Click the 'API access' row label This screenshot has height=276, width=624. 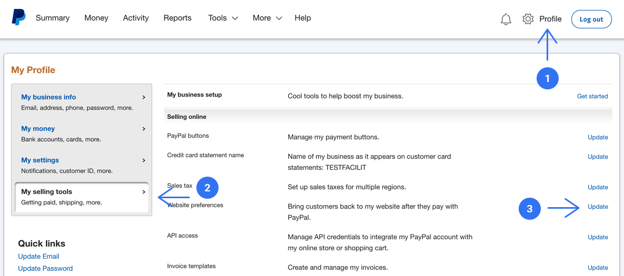(182, 236)
